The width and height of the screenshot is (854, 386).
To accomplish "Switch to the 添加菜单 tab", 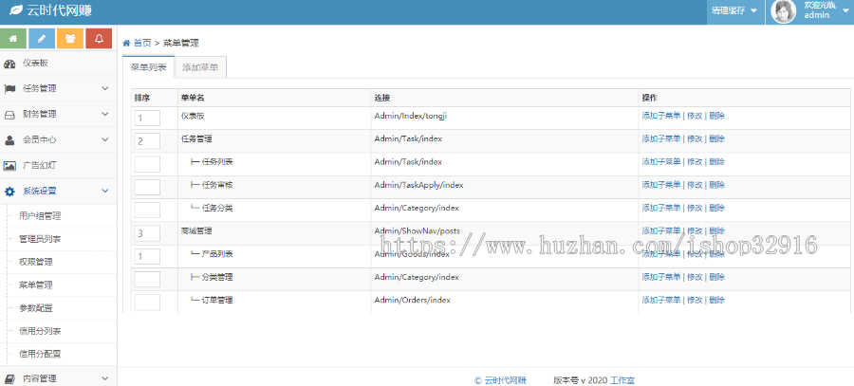I will (x=200, y=67).
